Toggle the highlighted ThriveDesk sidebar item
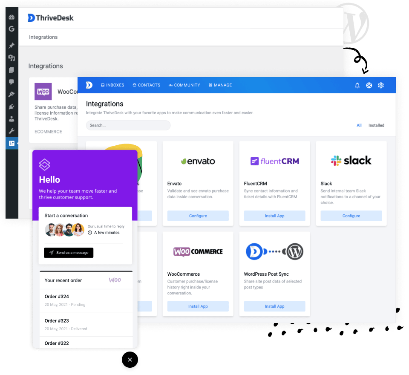The image size is (409, 375). pos(12,143)
